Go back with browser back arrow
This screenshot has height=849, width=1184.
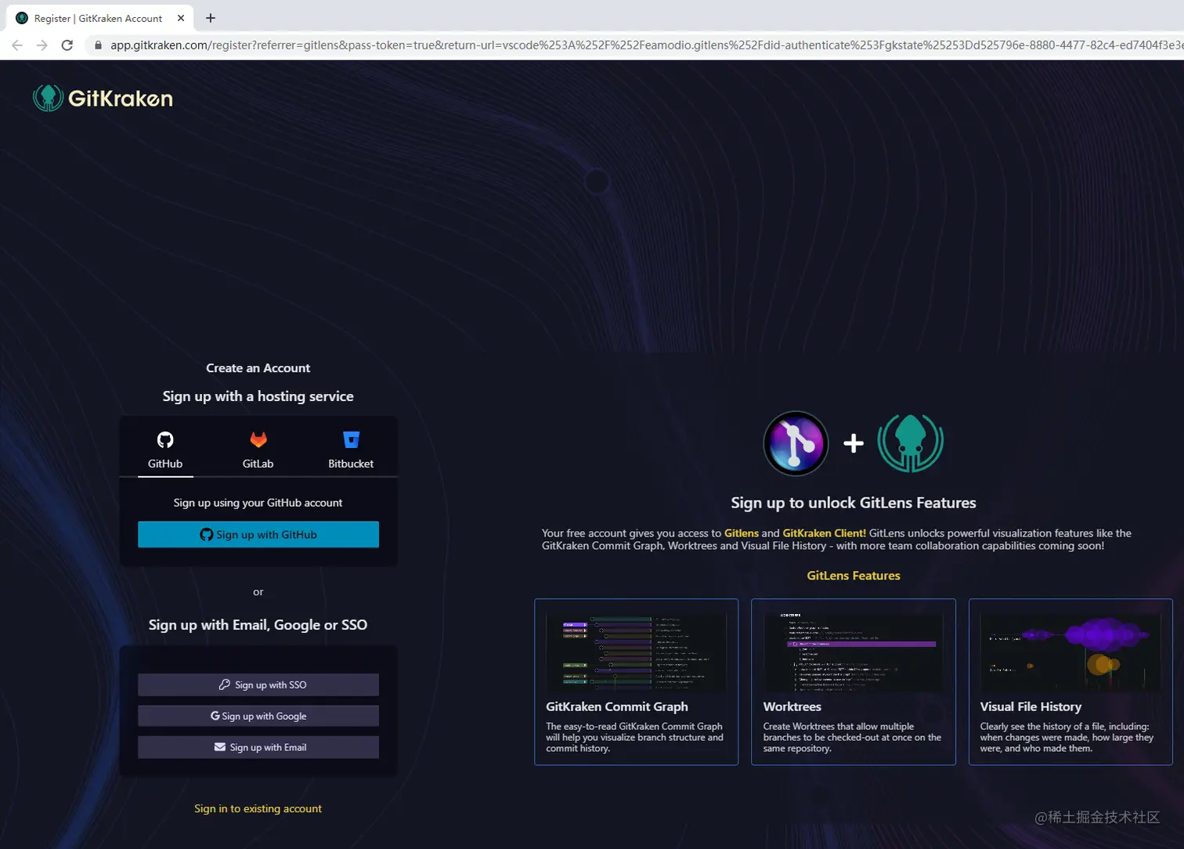17,45
